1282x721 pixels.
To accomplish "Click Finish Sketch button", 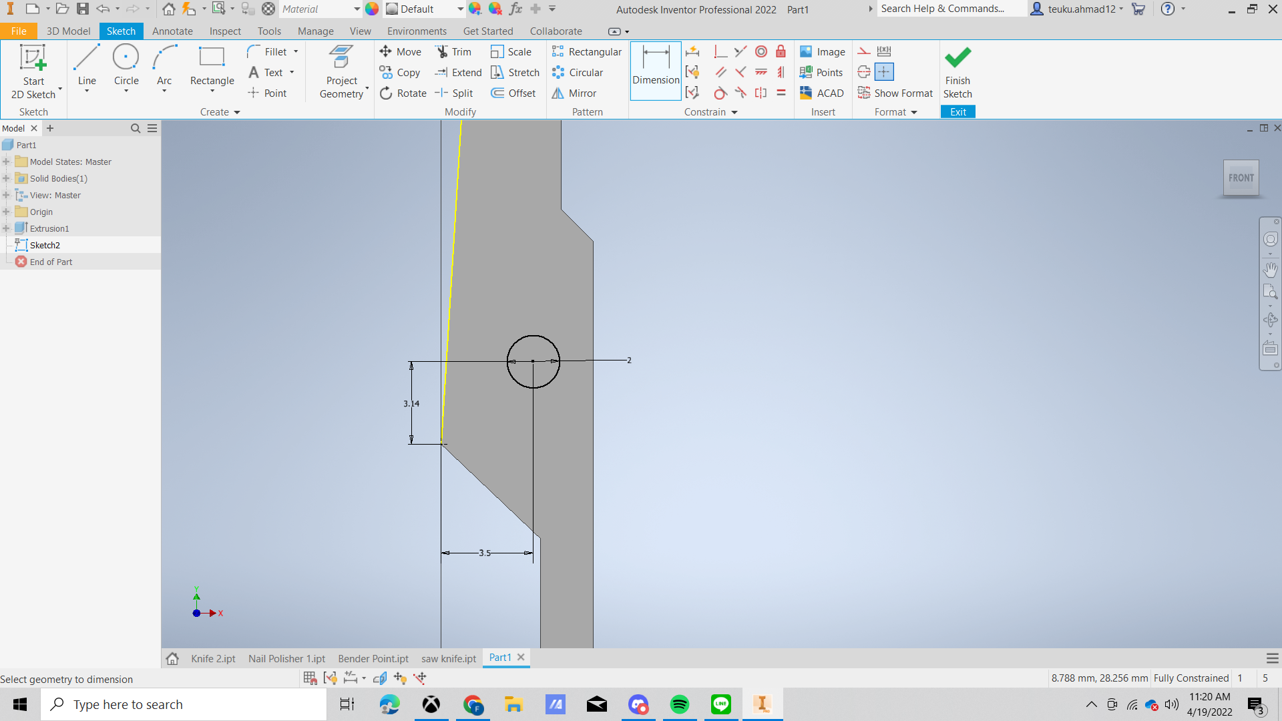I will pos(957,72).
